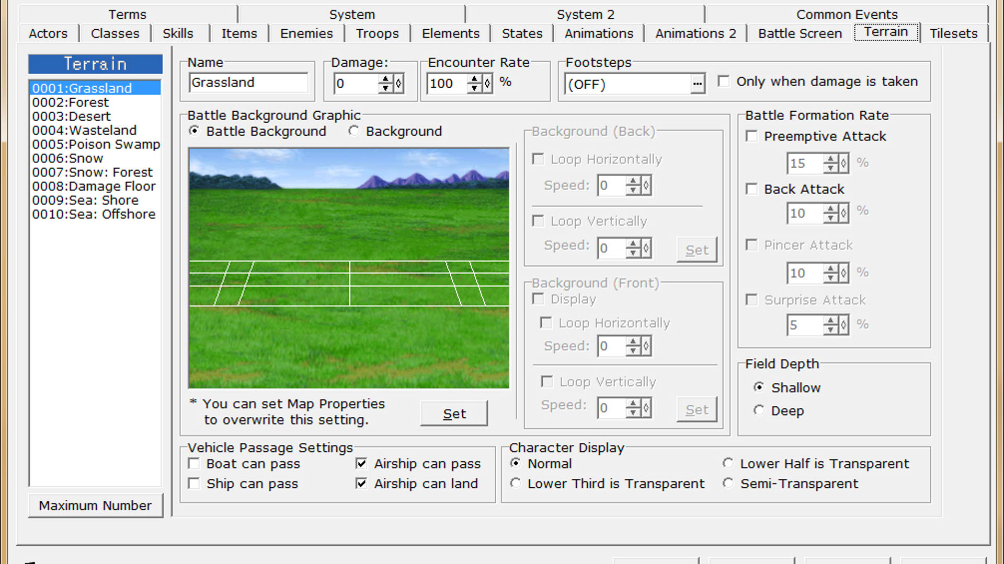Click the Encounter Rate spinner arrows
This screenshot has height=564, width=1004.
click(475, 84)
